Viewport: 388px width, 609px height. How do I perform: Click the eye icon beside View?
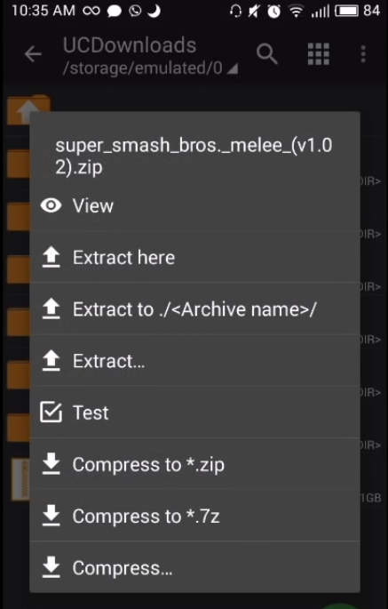click(x=51, y=205)
